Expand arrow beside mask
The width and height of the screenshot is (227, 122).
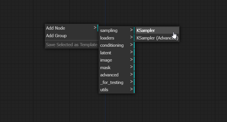pyautogui.click(x=131, y=67)
